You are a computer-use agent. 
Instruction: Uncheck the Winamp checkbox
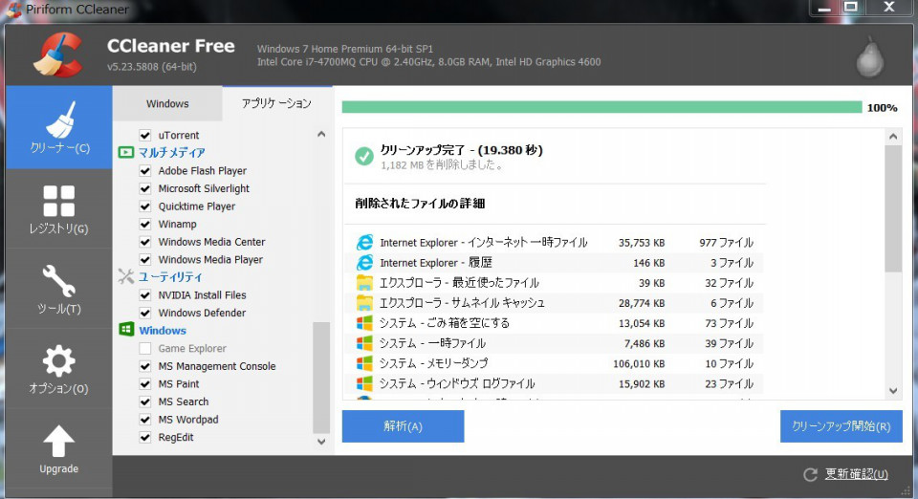pyautogui.click(x=145, y=224)
